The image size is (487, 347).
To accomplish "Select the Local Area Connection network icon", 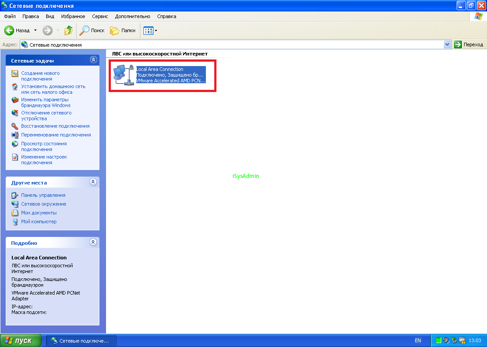I will click(x=123, y=75).
